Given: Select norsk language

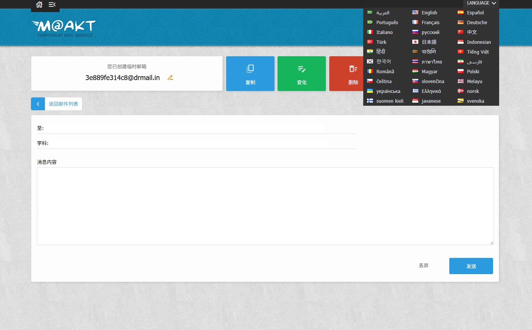Looking at the screenshot, I should [468, 91].
